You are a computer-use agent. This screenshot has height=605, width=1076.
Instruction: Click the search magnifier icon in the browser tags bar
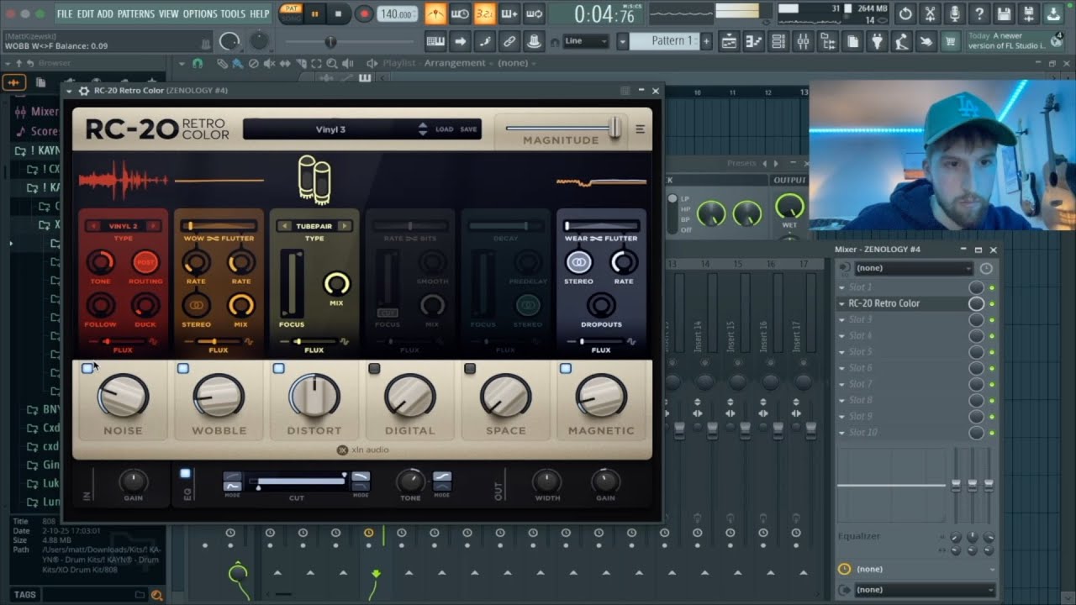click(156, 595)
